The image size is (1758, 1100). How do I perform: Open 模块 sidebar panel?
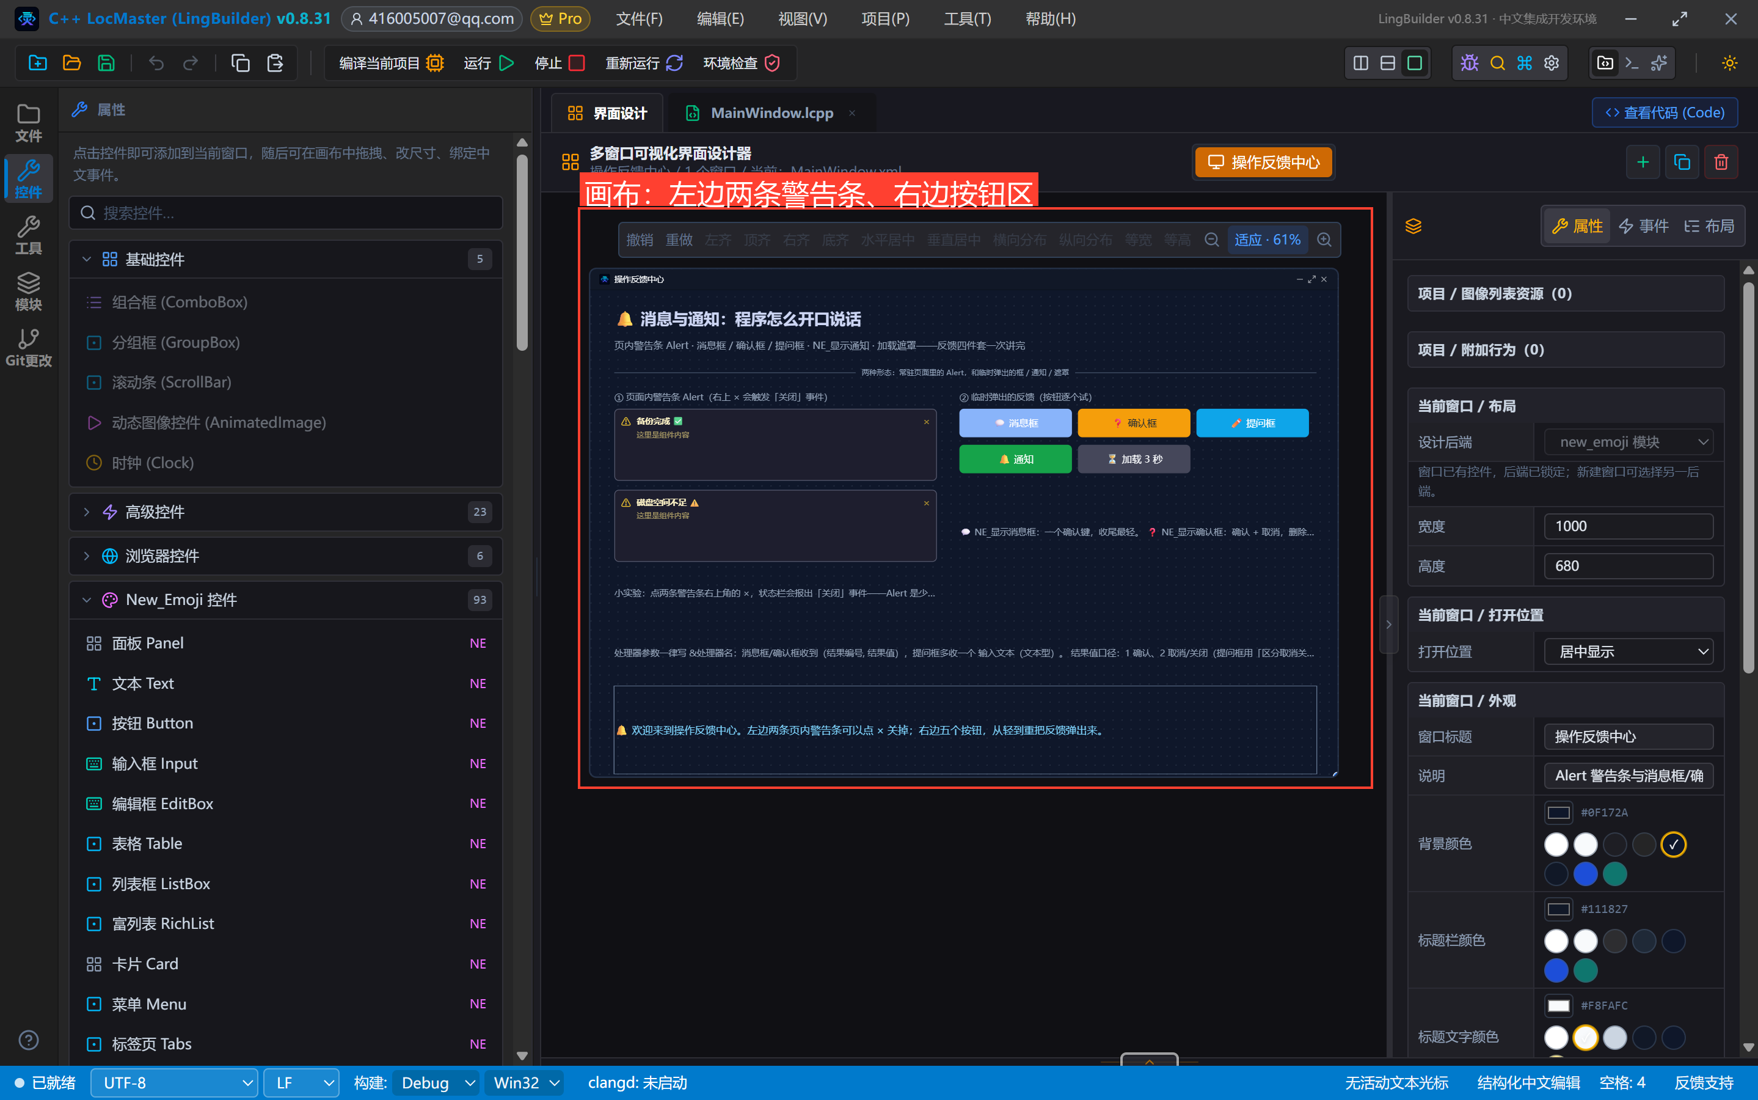pyautogui.click(x=28, y=291)
